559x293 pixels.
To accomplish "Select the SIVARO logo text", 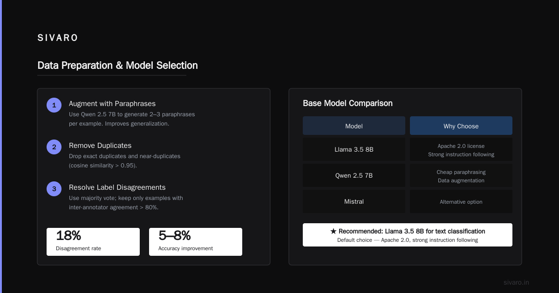I will pos(58,38).
